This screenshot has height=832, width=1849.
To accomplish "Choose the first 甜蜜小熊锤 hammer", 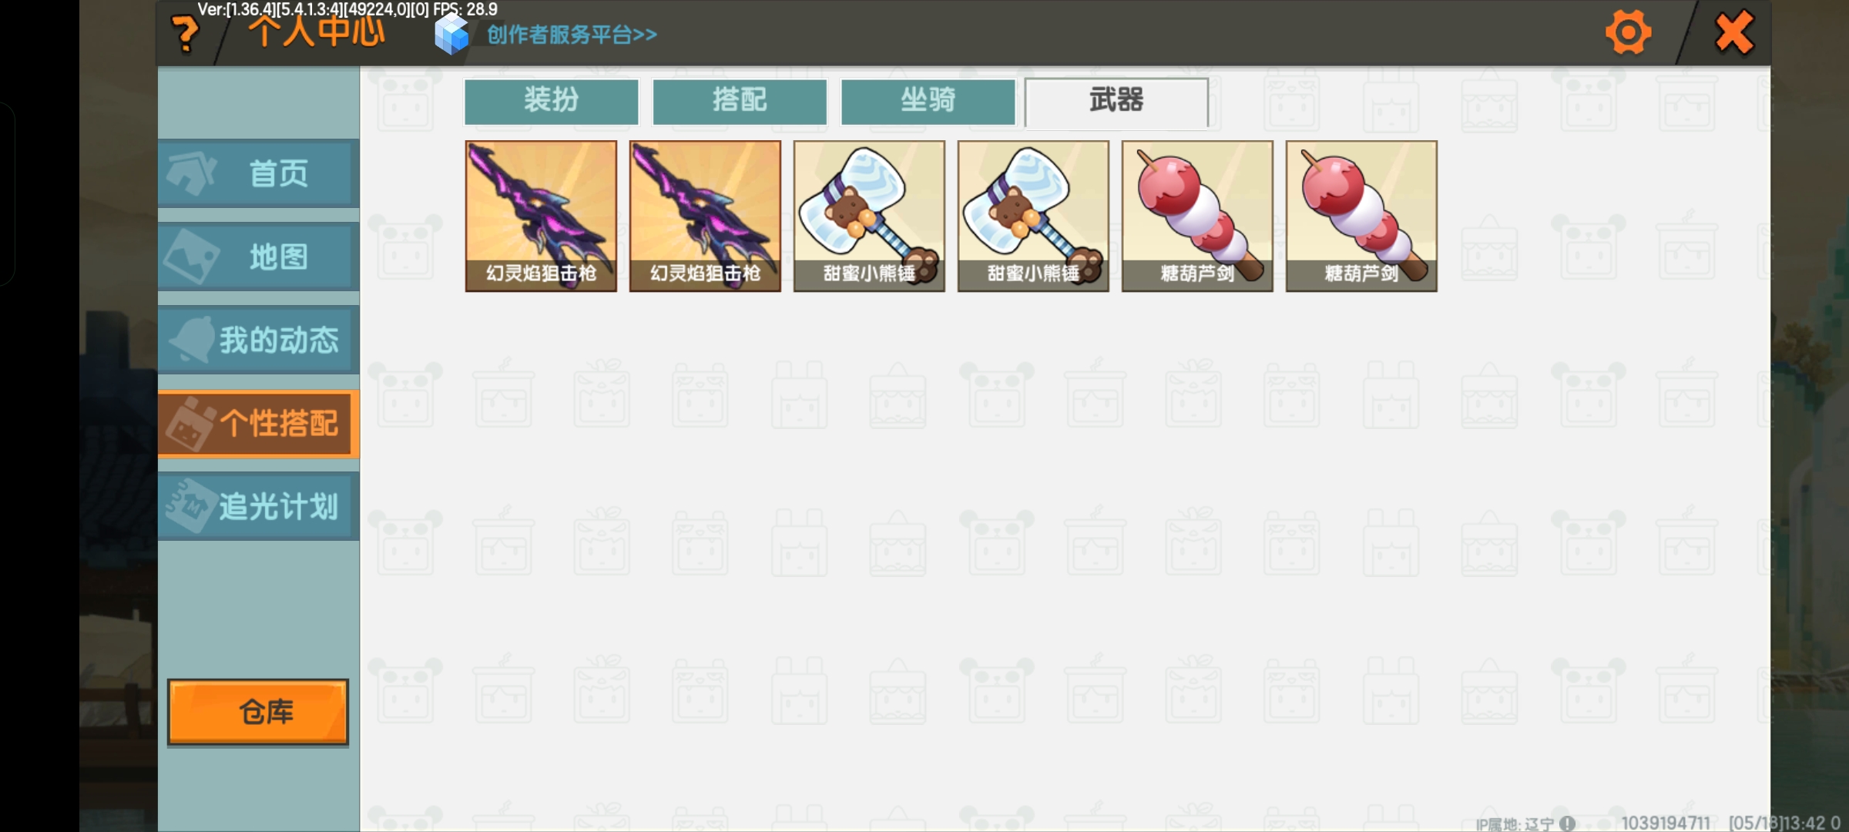I will 869,216.
